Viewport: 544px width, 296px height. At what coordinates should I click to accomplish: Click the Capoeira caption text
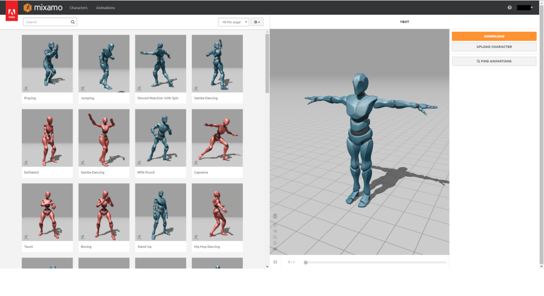click(201, 173)
